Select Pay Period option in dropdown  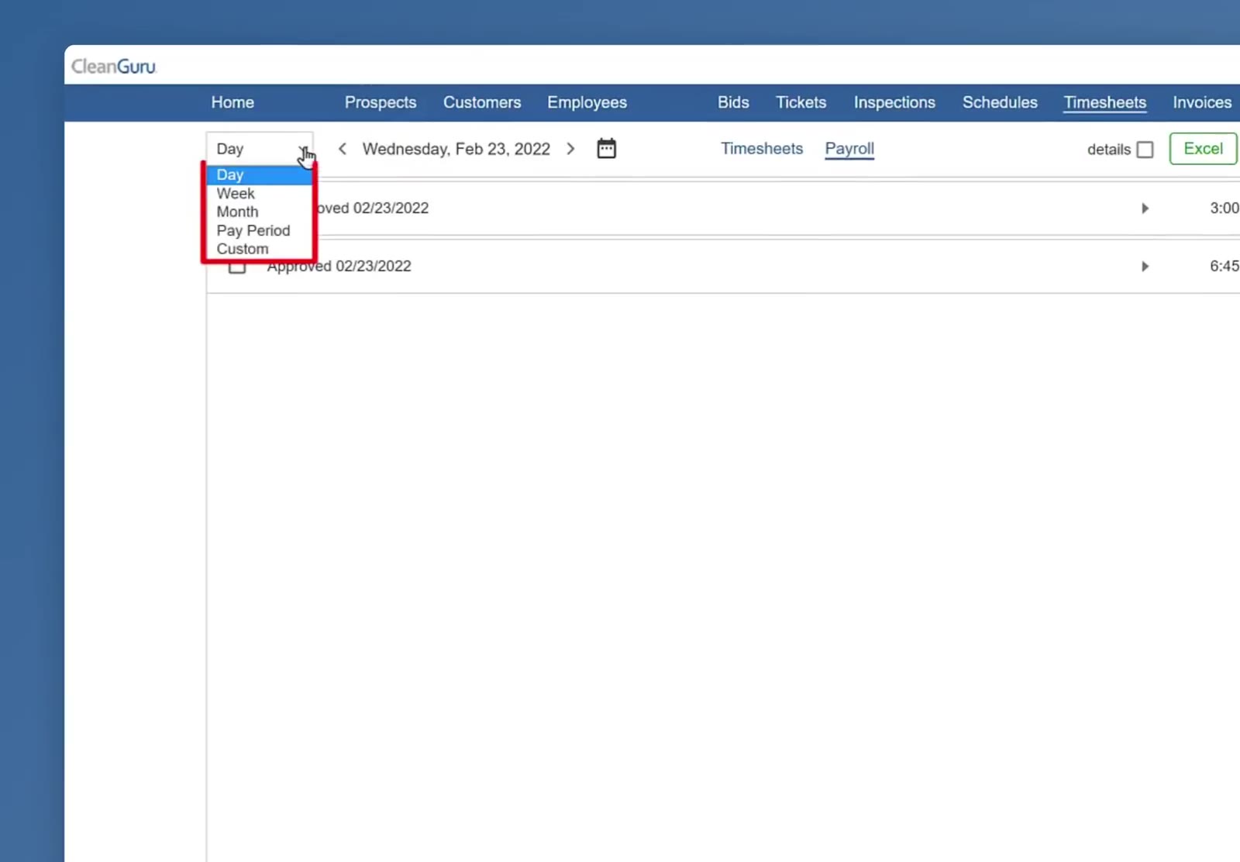tap(260, 231)
